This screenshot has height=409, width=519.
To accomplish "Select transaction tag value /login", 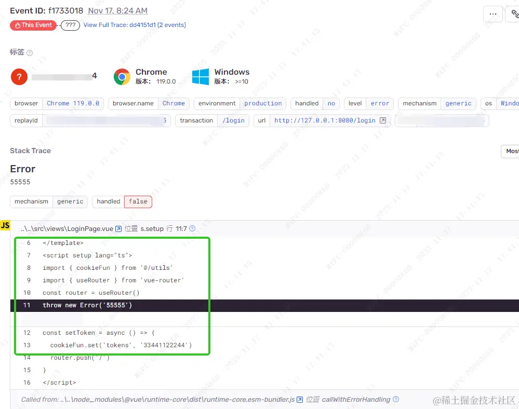I will tap(233, 121).
